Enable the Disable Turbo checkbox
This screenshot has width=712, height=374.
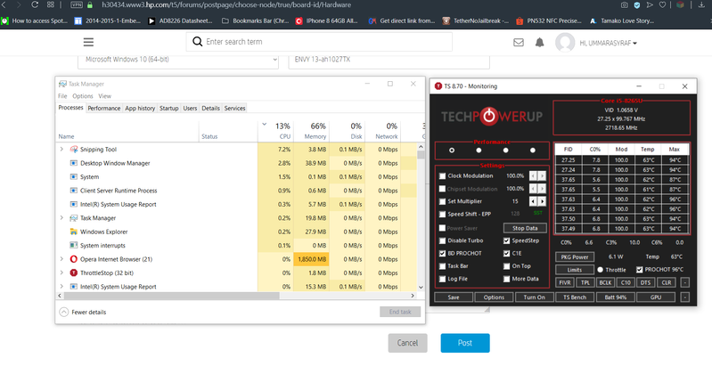click(443, 240)
